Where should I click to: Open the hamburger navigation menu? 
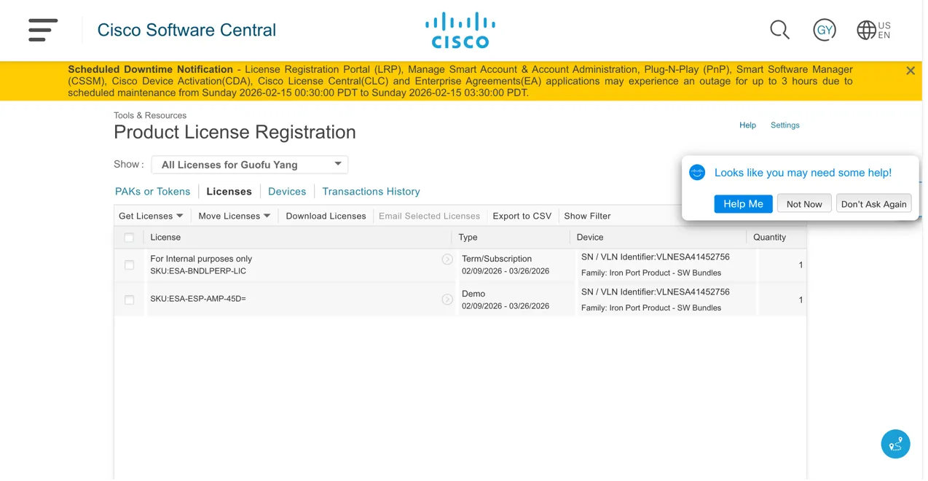tap(43, 30)
